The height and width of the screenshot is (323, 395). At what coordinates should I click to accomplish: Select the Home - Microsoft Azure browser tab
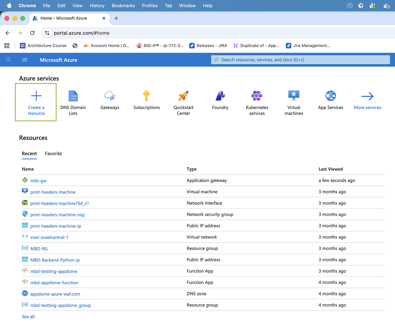[x=69, y=18]
